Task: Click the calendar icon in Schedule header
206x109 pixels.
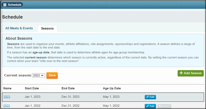Action: [5, 5]
